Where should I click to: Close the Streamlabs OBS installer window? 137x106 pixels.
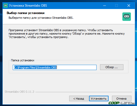click(x=129, y=6)
